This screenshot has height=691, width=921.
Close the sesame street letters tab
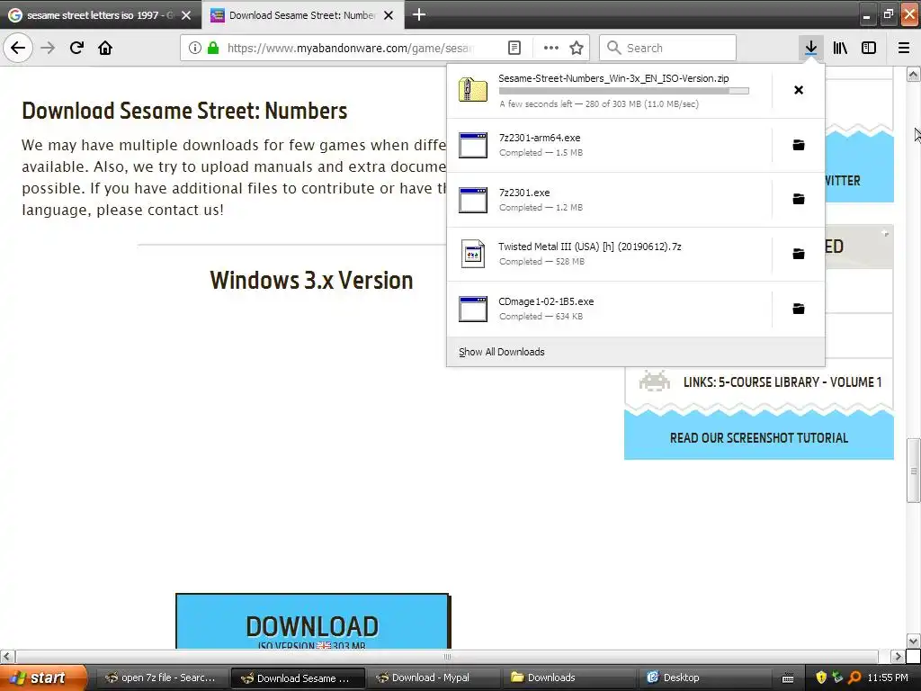click(186, 15)
